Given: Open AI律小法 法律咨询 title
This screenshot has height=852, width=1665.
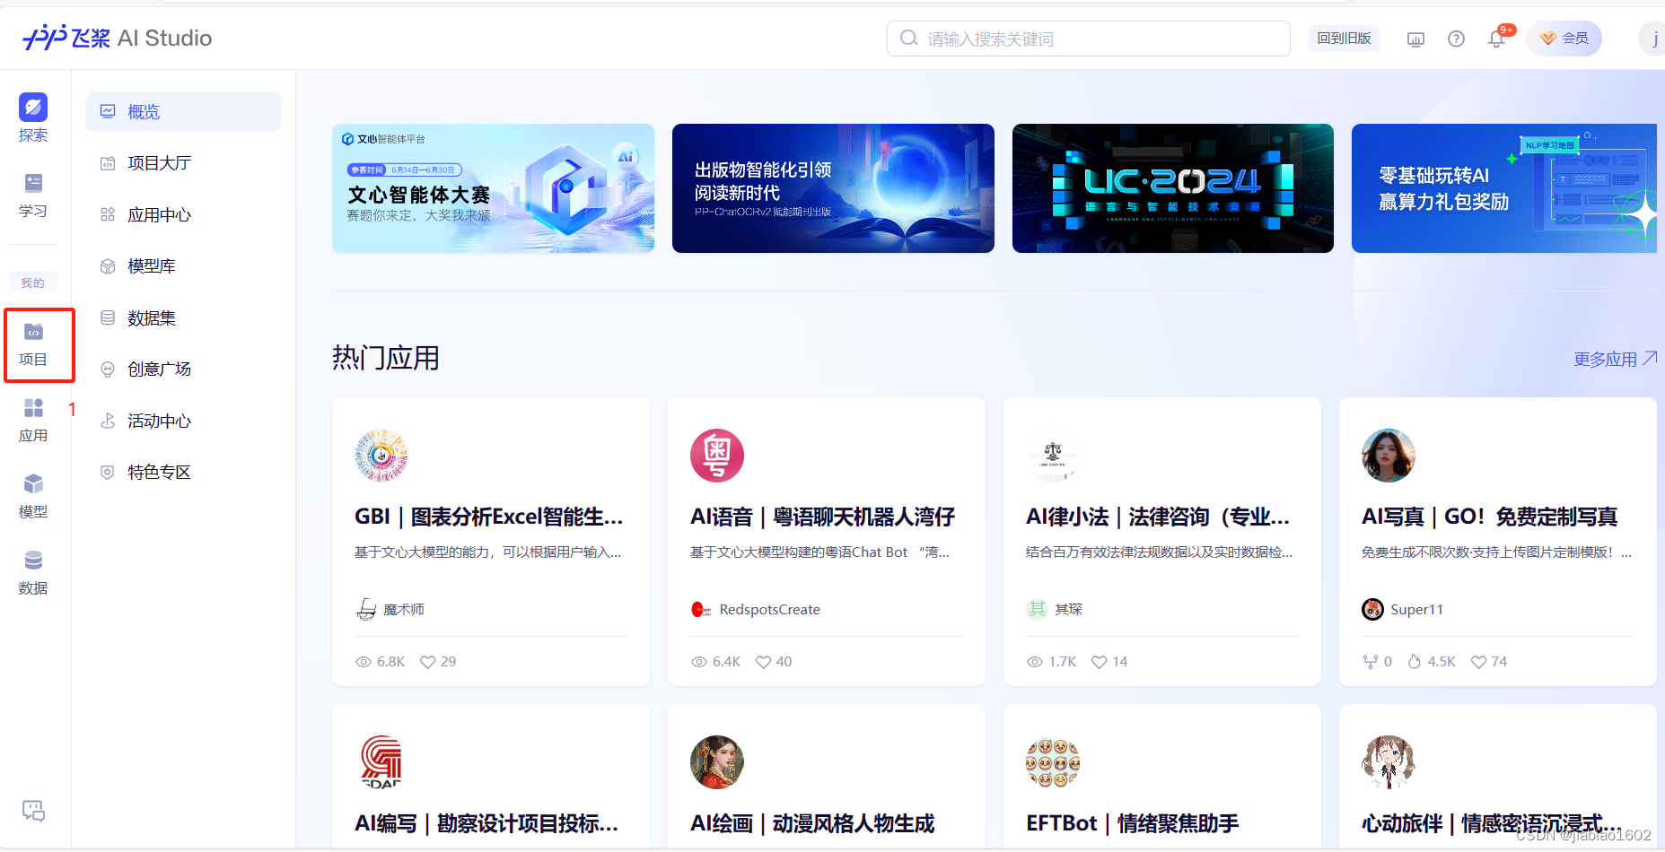Looking at the screenshot, I should click(1158, 517).
